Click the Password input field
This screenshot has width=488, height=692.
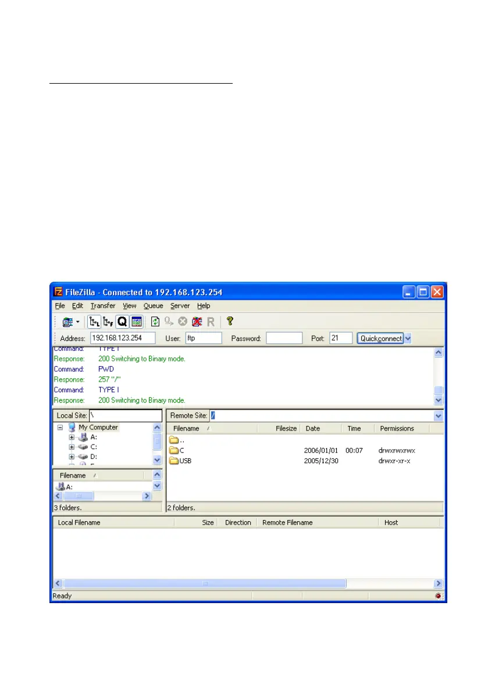click(x=284, y=338)
